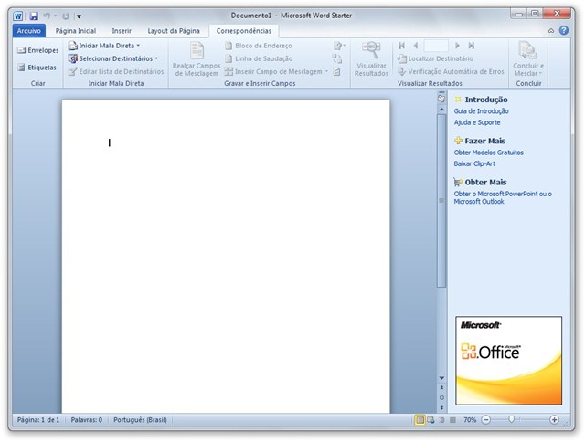Click the ruler toggle icon above scrollbar
Viewport: 585px width, 442px height.
(x=441, y=99)
